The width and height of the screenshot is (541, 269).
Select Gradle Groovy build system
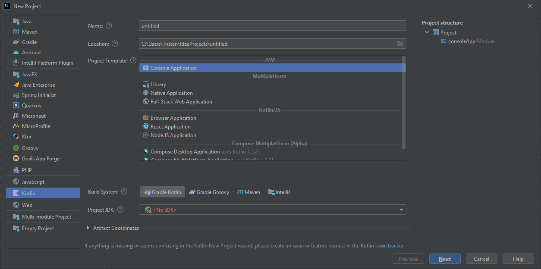coord(209,192)
